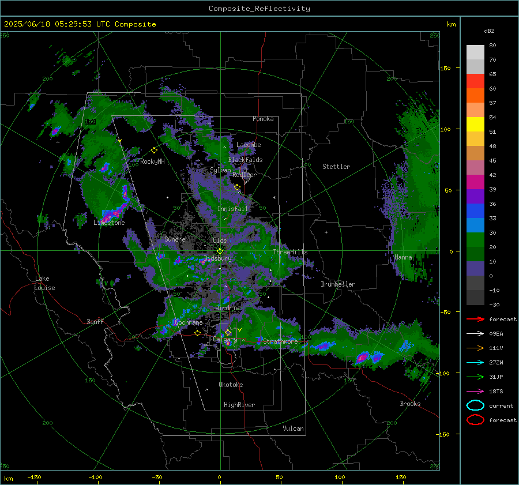Click the red forecast ellipse icon
519x485 pixels.
475,420
